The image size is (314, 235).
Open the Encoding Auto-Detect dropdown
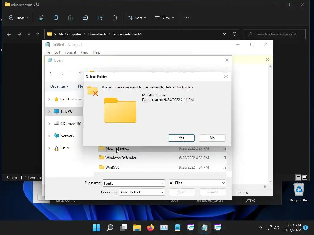[x=142, y=192]
